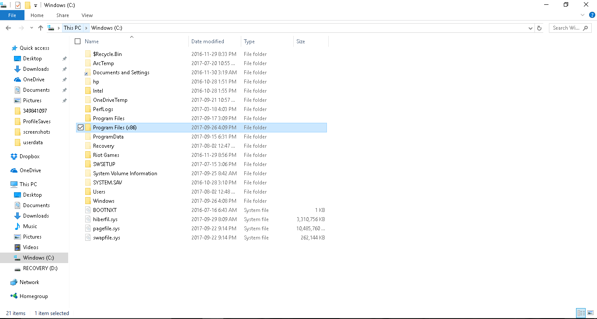
Task: Click the hiberfil.sys file icon
Action: pos(88,219)
